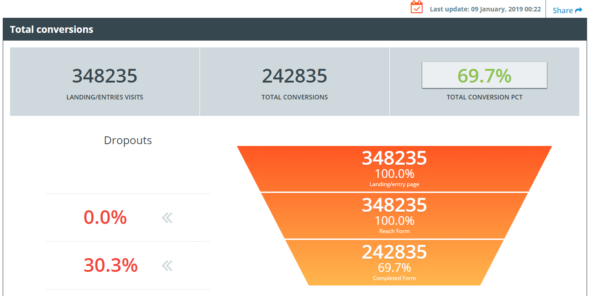Click the red 30.3% dropout value
This screenshot has width=598, height=296.
point(110,265)
